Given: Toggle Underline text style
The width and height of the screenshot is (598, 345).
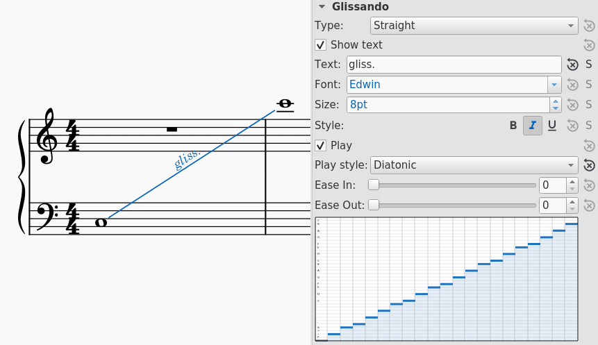Looking at the screenshot, I should pos(552,126).
